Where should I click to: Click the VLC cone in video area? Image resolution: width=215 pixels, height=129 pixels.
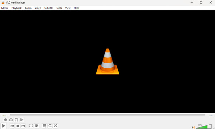click(x=107, y=61)
